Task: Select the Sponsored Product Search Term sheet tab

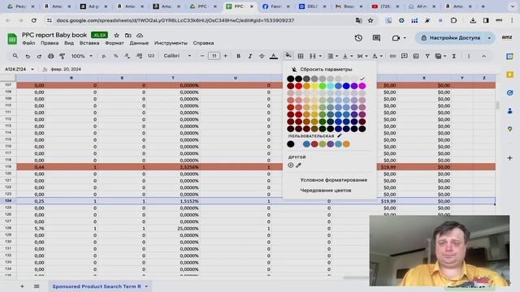Action: (x=97, y=286)
